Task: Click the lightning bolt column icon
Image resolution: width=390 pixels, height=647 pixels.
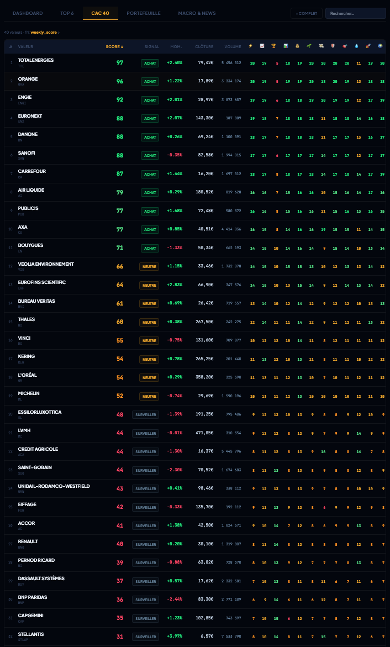Action: point(250,46)
